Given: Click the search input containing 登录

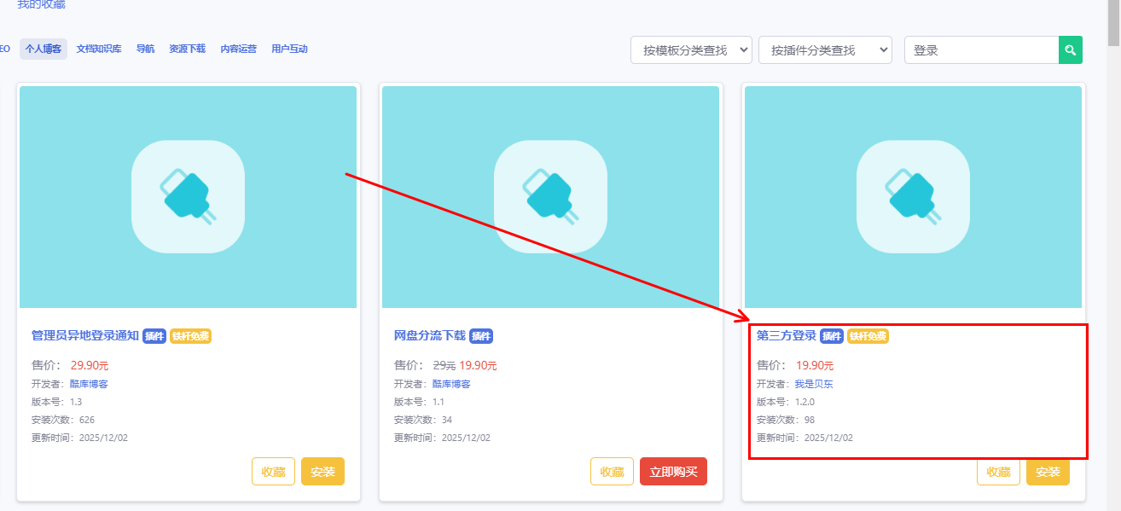Looking at the screenshot, I should pos(981,50).
